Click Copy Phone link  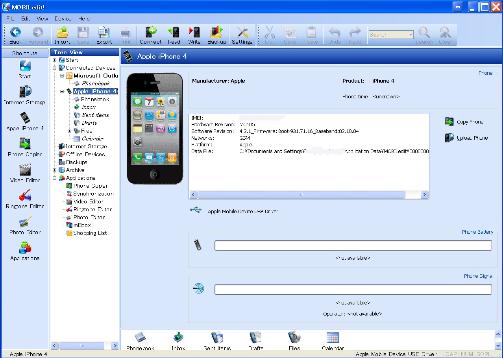click(x=464, y=122)
